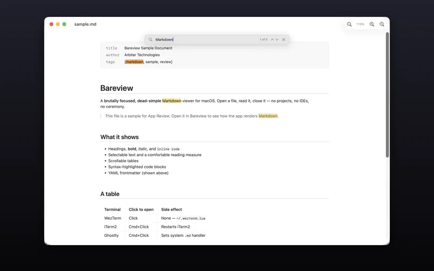Minimize window with yellow button
Image resolution: width=434 pixels, height=271 pixels.
pos(58,24)
